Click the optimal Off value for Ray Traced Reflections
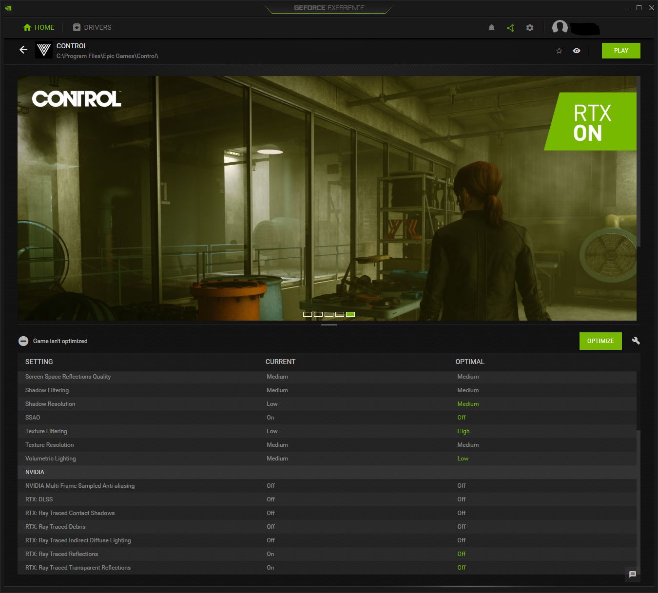658x593 pixels. 462,554
